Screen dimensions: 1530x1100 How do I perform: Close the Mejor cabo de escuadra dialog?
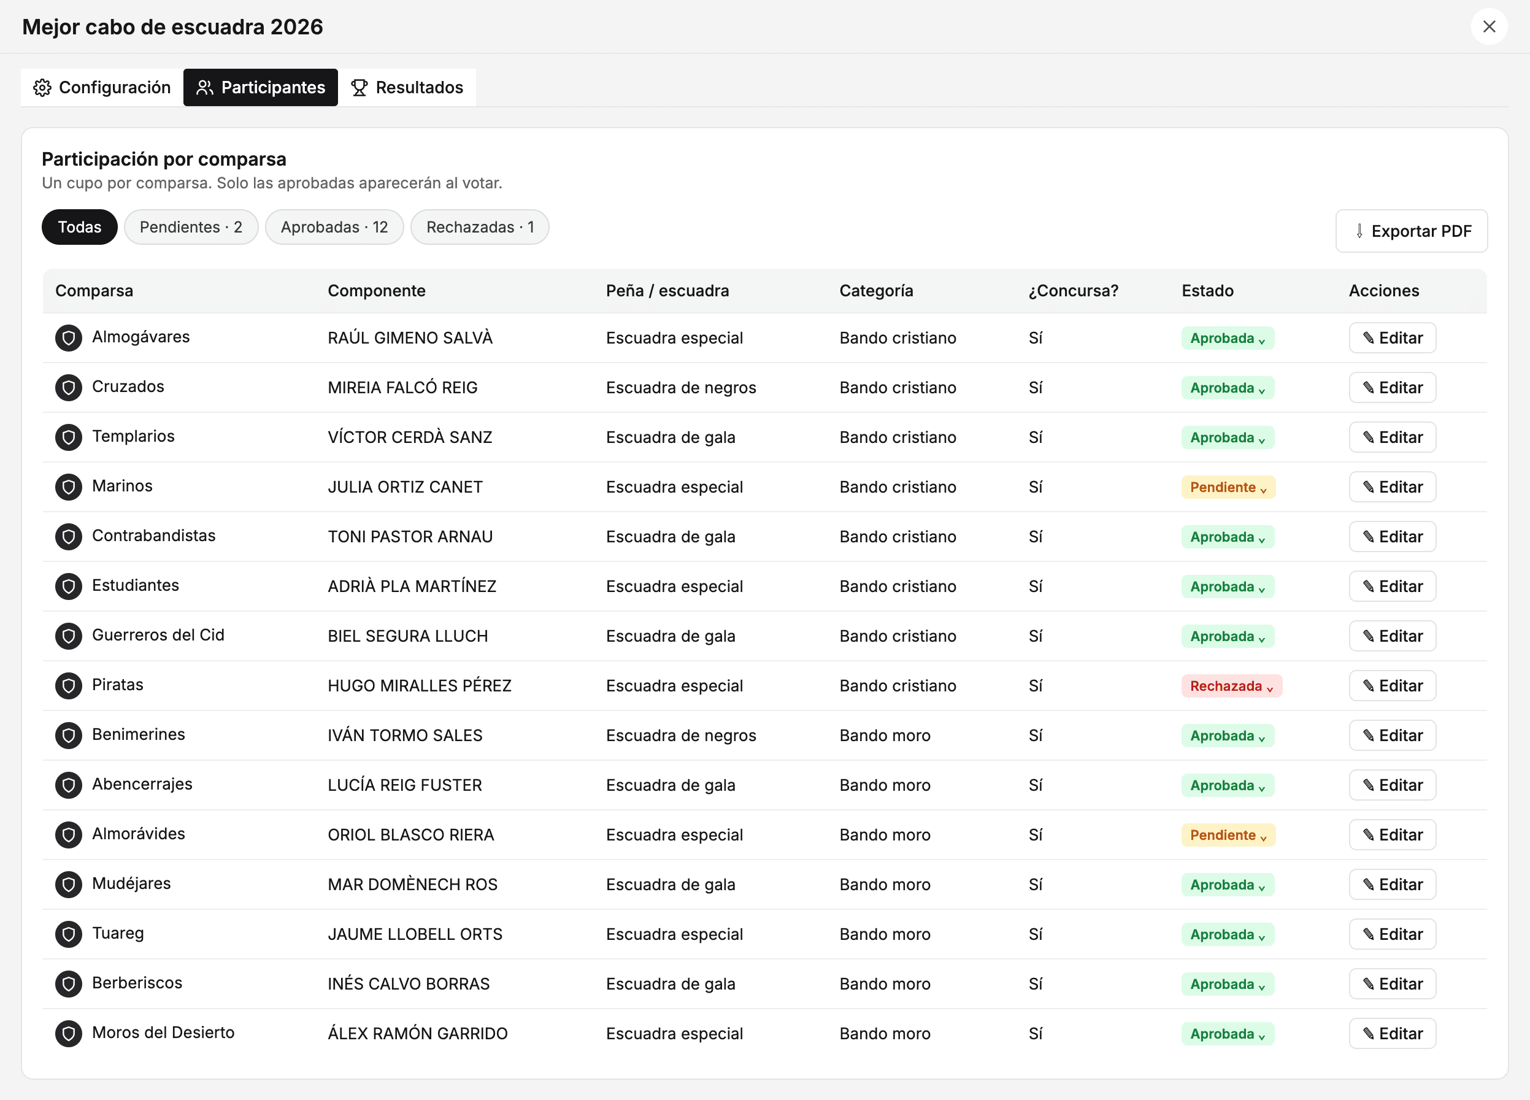(x=1489, y=27)
